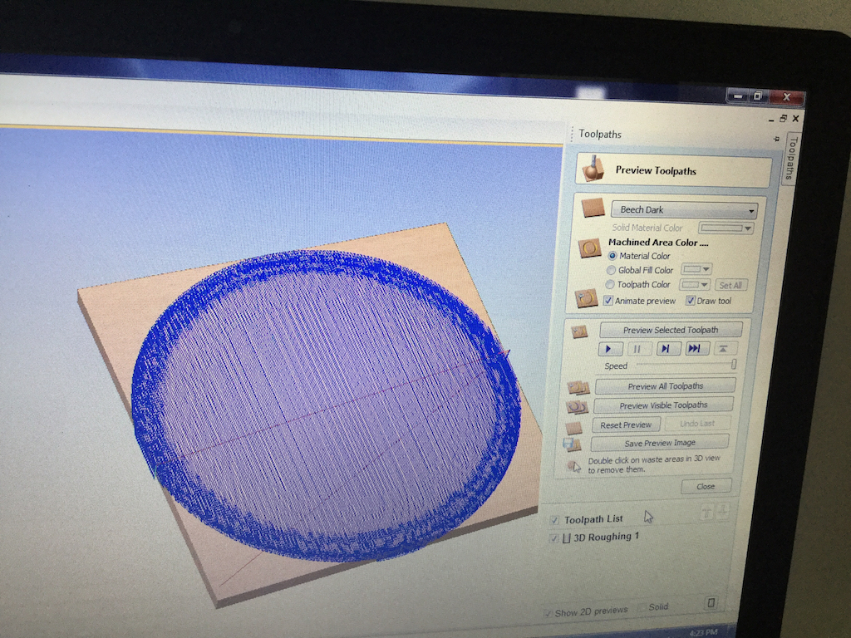Viewport: 851px width, 638px height.
Task: Click the wood material swatch icon
Action: point(593,208)
